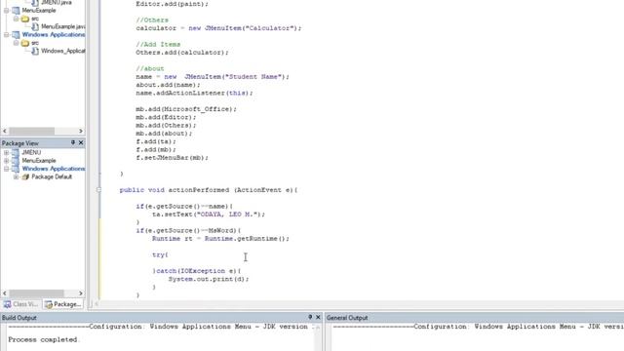Click right arrow of file view horizontal scrollbar
This screenshot has width=624, height=351.
pos(81,131)
